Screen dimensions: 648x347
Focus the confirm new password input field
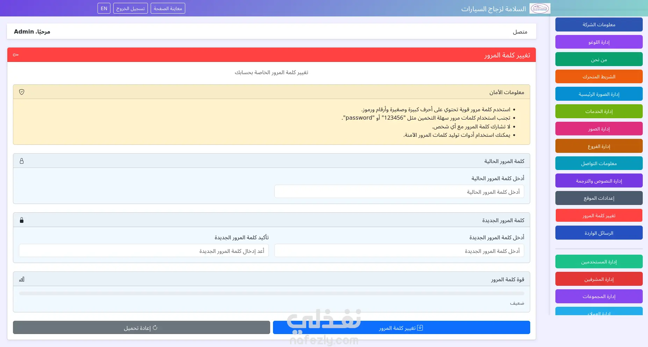(x=144, y=251)
